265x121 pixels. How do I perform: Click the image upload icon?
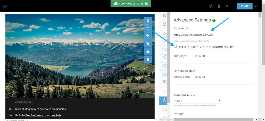click(148, 21)
